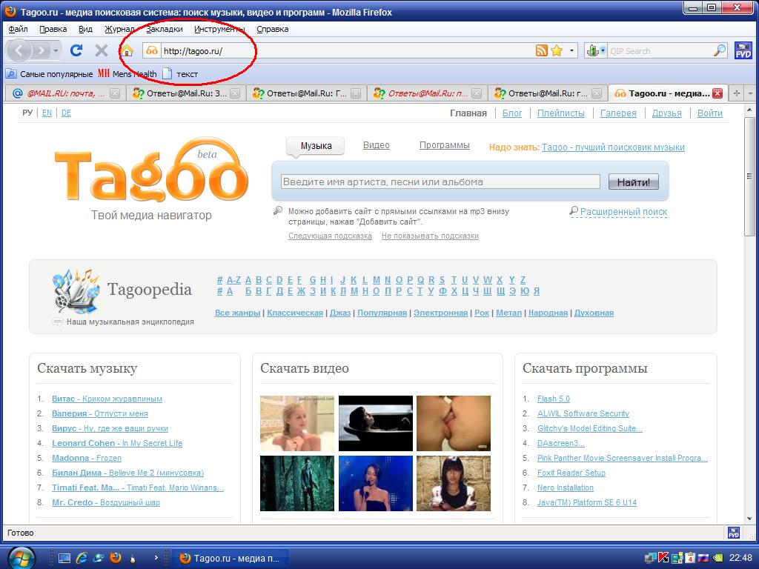Viewport: 759px width, 569px height.
Task: Close the Tagoo.ru tab
Action: pos(717,93)
